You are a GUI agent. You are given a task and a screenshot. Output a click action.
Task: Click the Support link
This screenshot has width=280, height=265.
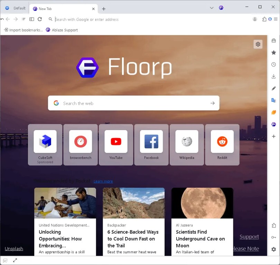pos(249,237)
